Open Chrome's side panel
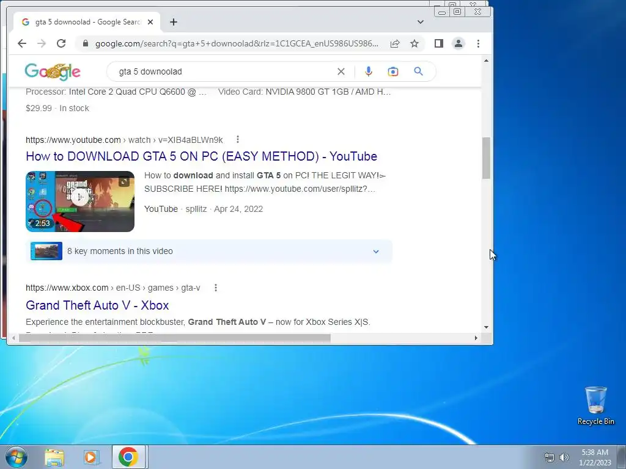 tap(439, 43)
